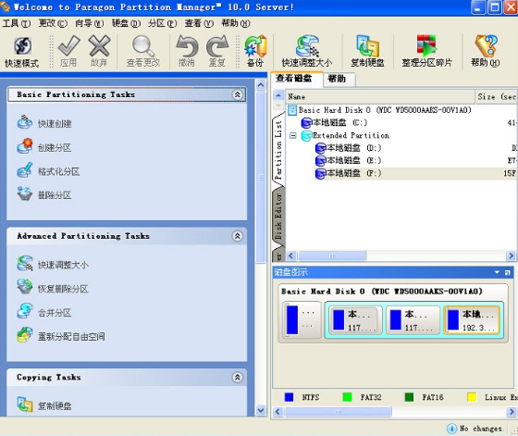Image resolution: width=518 pixels, height=436 pixels.
Task: Sort by Size column header
Action: click(x=496, y=97)
